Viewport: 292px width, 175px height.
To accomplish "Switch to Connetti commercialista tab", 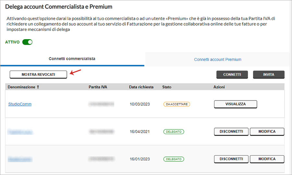I will coord(72,59).
